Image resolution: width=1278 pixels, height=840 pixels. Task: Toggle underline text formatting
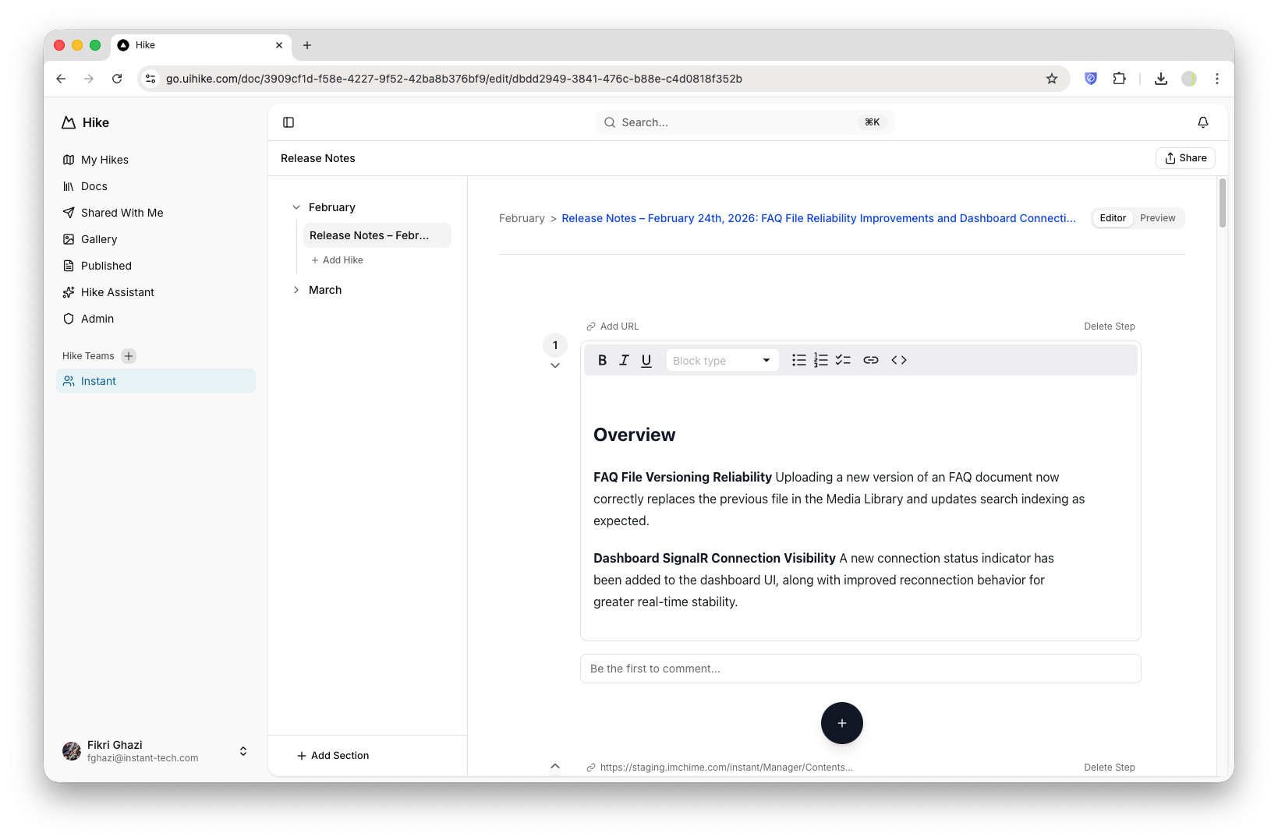coord(646,360)
